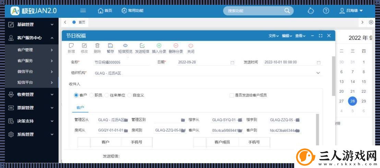Click the 新增 (new) toolbar icon
This screenshot has height=168, width=380.
click(x=71, y=46)
